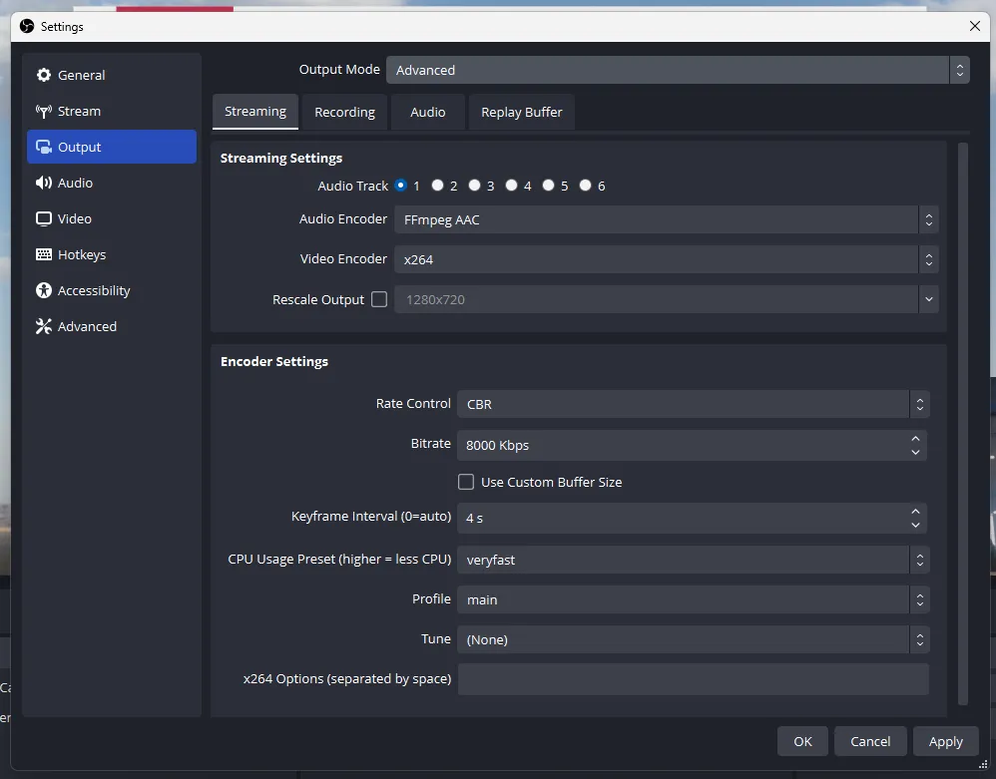
Task: Select Audio Track 3
Action: point(475,185)
